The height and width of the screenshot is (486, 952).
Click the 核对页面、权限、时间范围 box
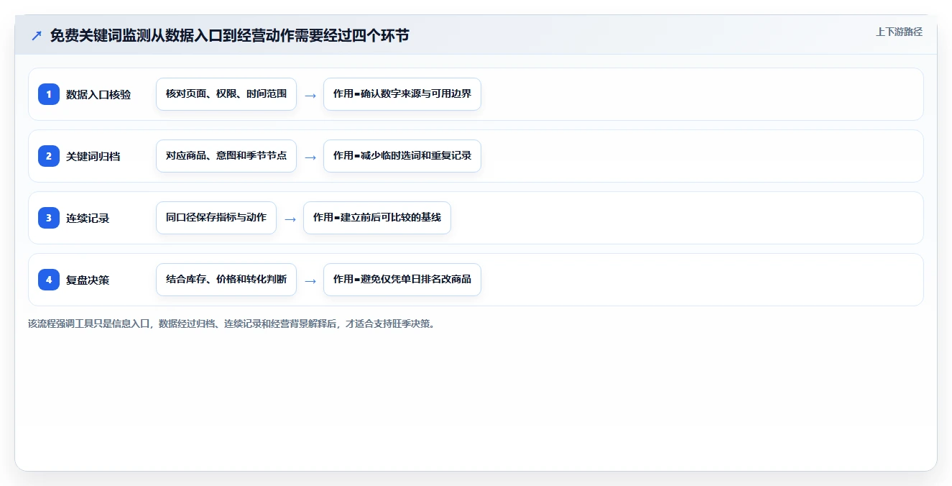pyautogui.click(x=226, y=94)
